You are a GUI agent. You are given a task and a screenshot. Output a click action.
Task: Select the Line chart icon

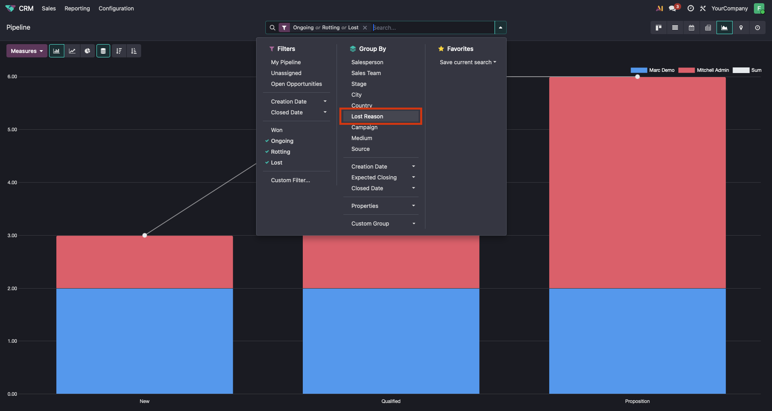[x=72, y=51]
